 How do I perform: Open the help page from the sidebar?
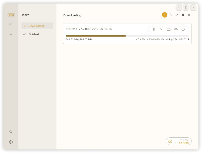point(11,131)
